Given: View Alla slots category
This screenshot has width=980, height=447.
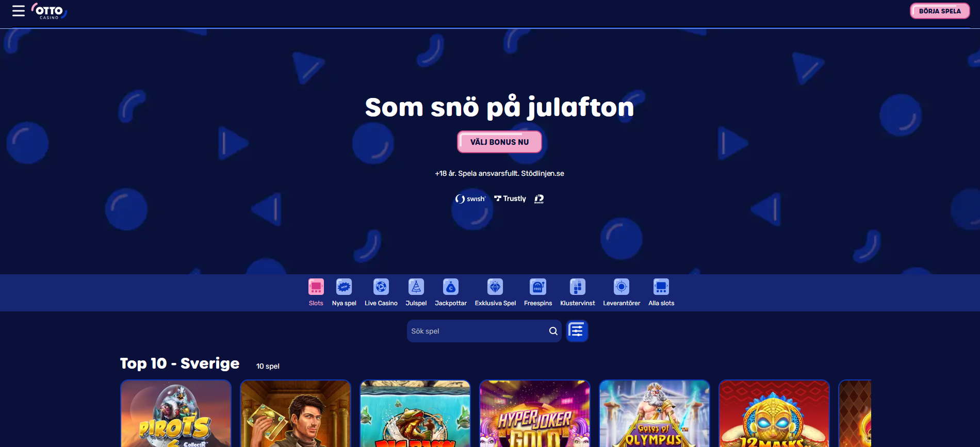Looking at the screenshot, I should click(661, 292).
